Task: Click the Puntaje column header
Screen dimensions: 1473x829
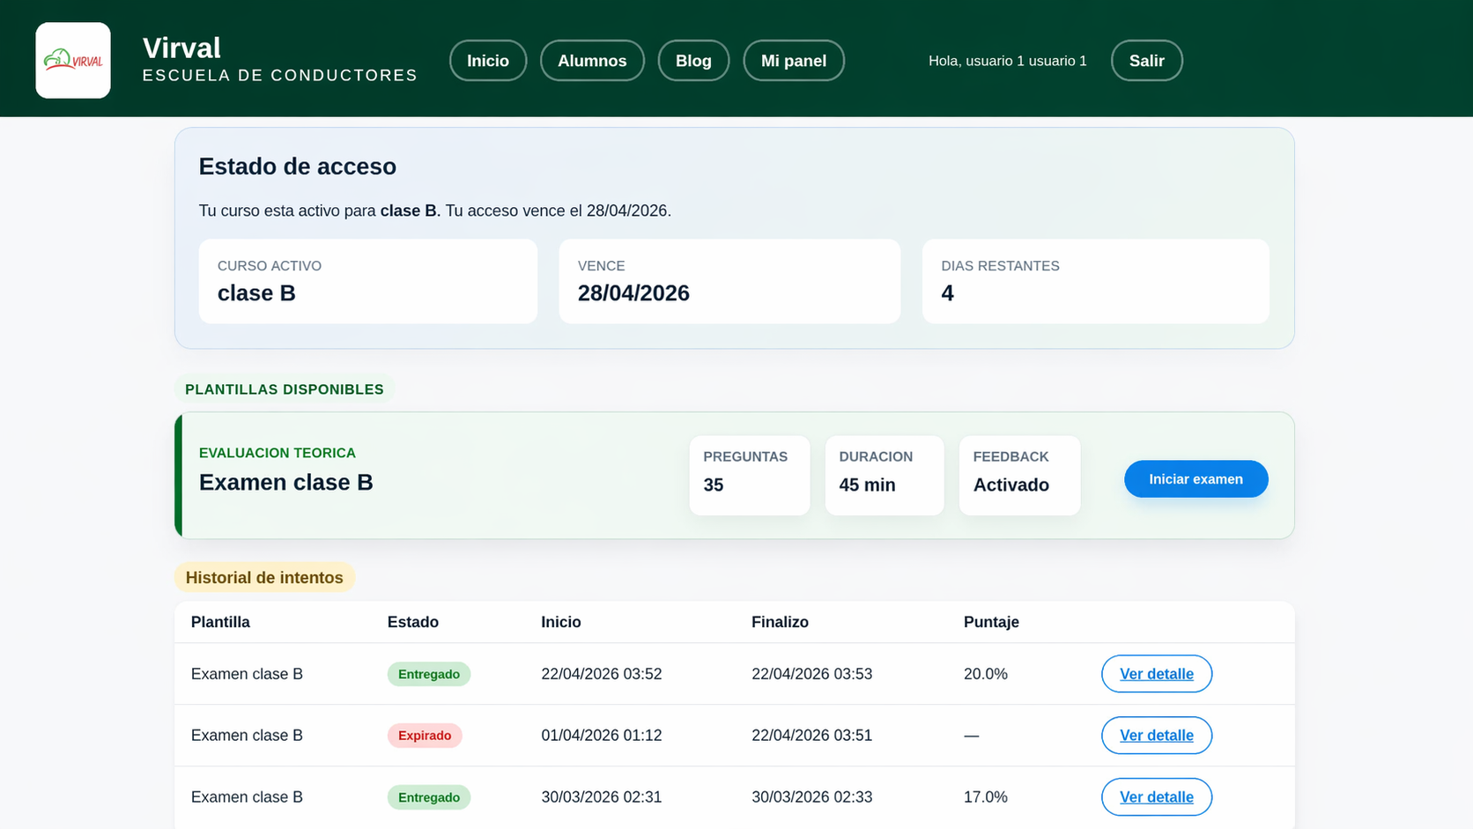Action: (x=991, y=622)
